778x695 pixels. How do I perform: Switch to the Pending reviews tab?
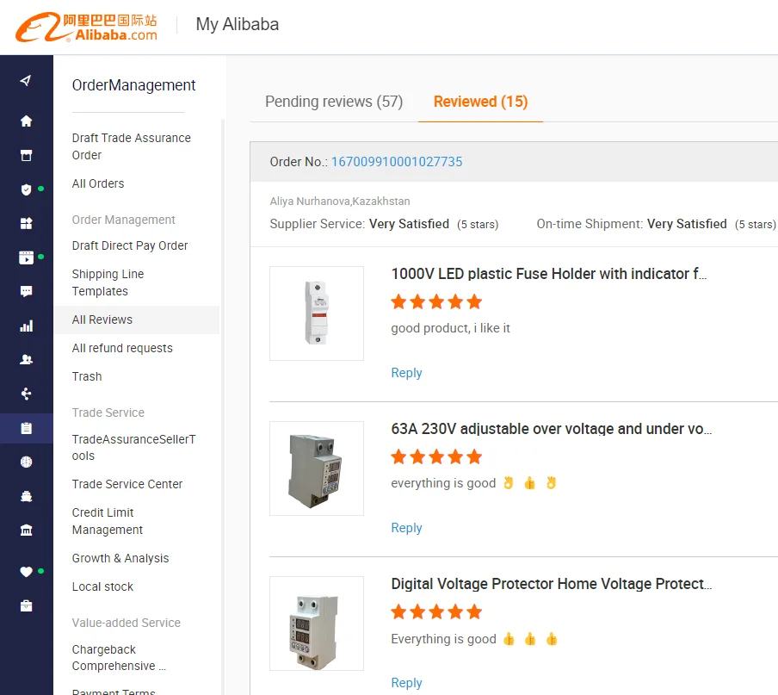coord(333,102)
